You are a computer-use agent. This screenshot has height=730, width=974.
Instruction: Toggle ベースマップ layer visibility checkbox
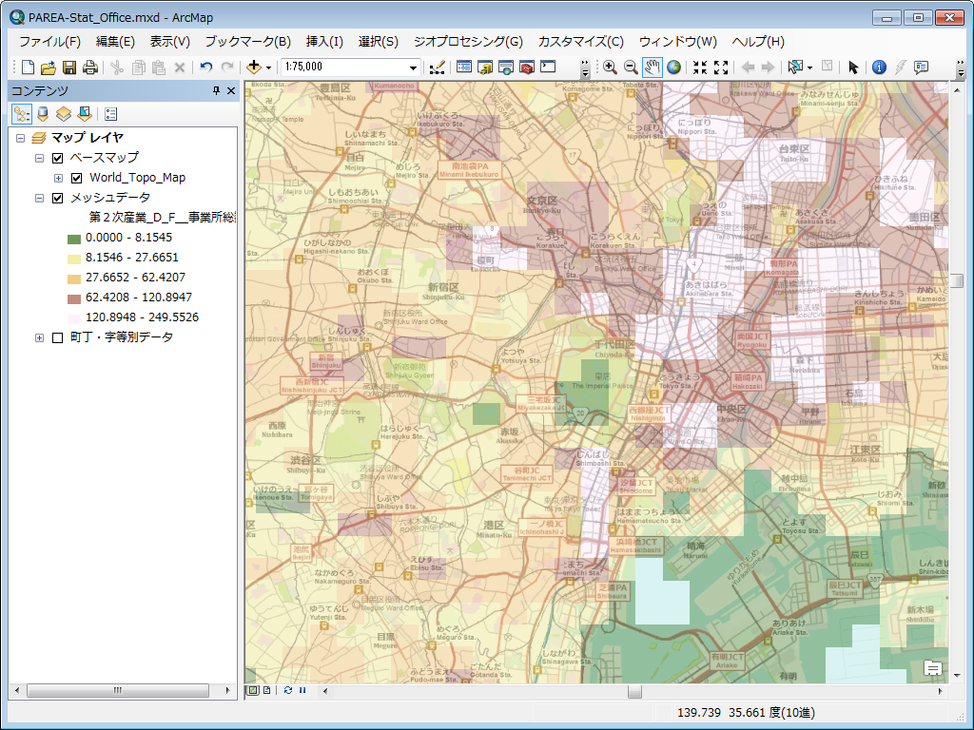pos(58,159)
